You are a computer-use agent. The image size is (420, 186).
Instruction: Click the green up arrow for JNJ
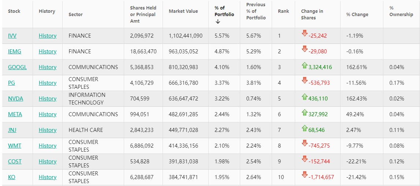tap(304, 129)
